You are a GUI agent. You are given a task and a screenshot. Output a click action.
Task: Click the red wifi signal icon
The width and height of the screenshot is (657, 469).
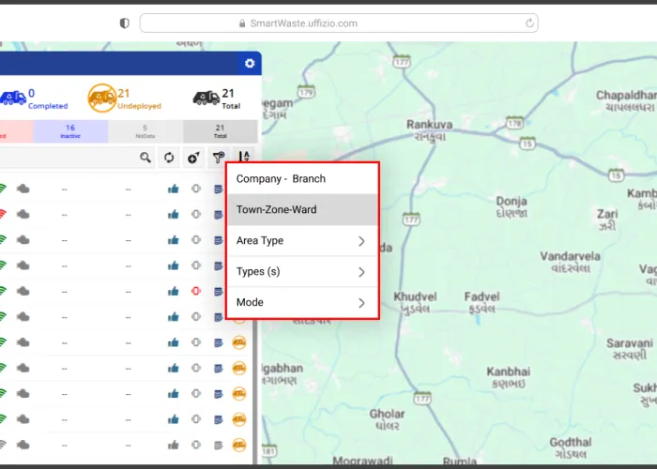click(2, 214)
